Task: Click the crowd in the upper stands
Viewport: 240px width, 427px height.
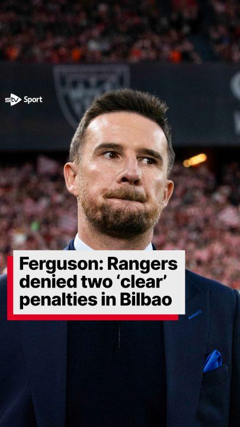Action: pyautogui.click(x=120, y=30)
